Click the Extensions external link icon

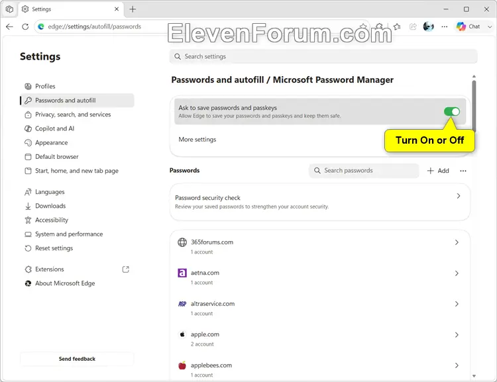point(125,269)
